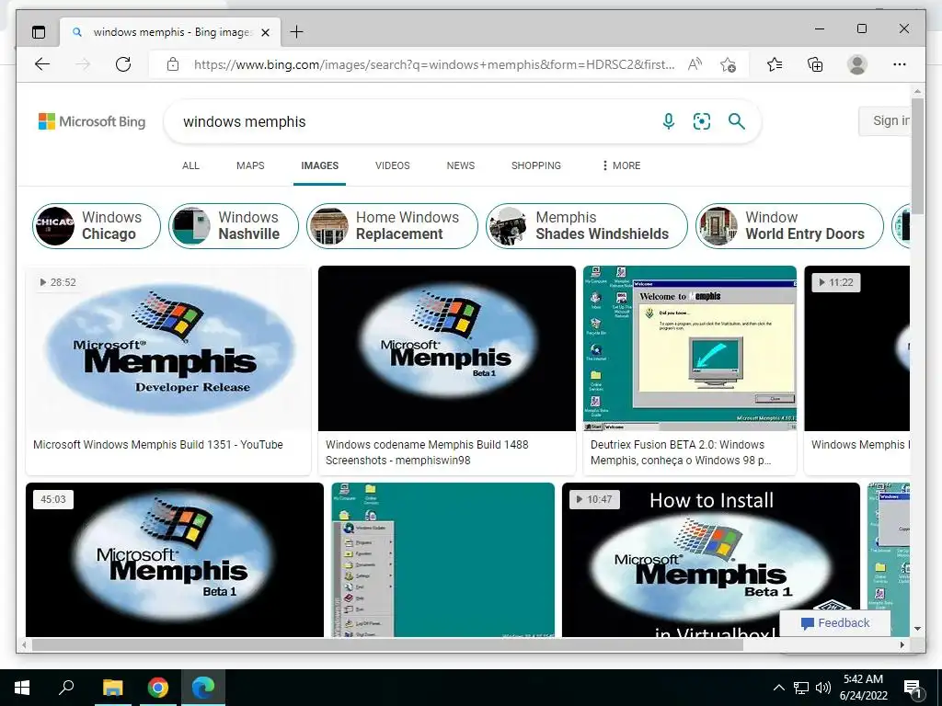Switch to the NEWS tab
This screenshot has height=706, width=942.
click(460, 165)
